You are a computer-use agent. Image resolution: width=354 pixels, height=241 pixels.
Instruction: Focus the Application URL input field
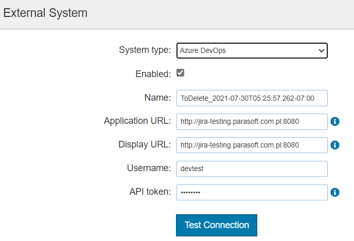pos(252,122)
